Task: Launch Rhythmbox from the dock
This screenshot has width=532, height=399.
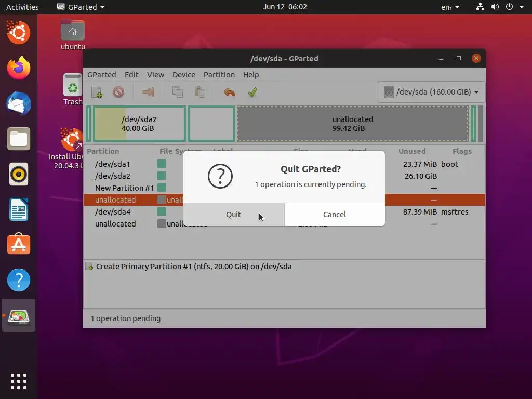Action: point(19,175)
